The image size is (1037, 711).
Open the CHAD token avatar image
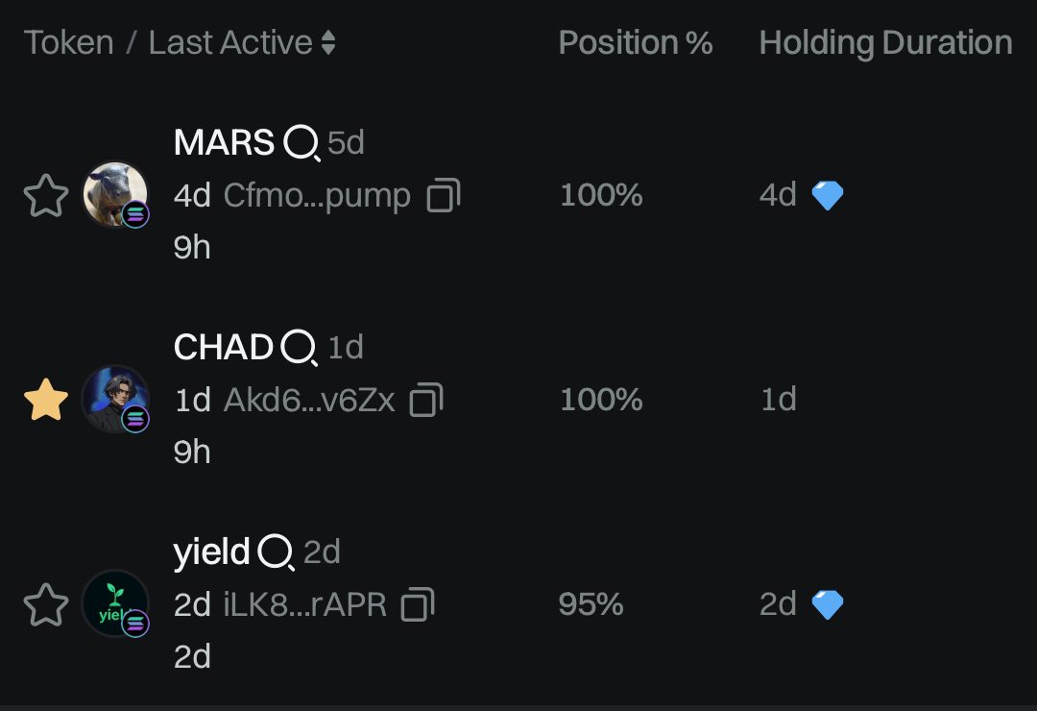pyautogui.click(x=115, y=399)
